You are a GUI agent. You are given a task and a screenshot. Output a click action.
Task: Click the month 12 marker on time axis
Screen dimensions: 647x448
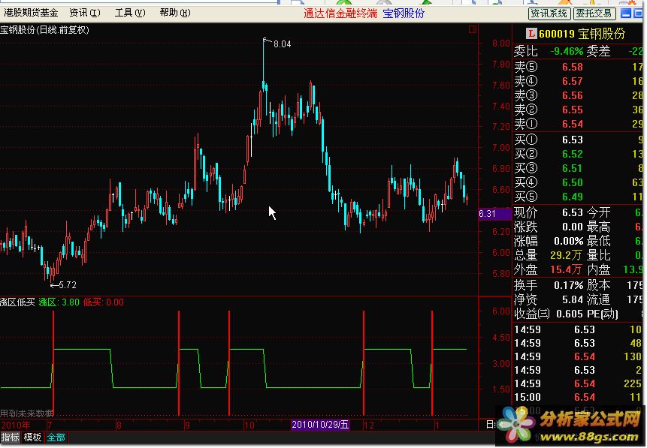[x=368, y=425]
